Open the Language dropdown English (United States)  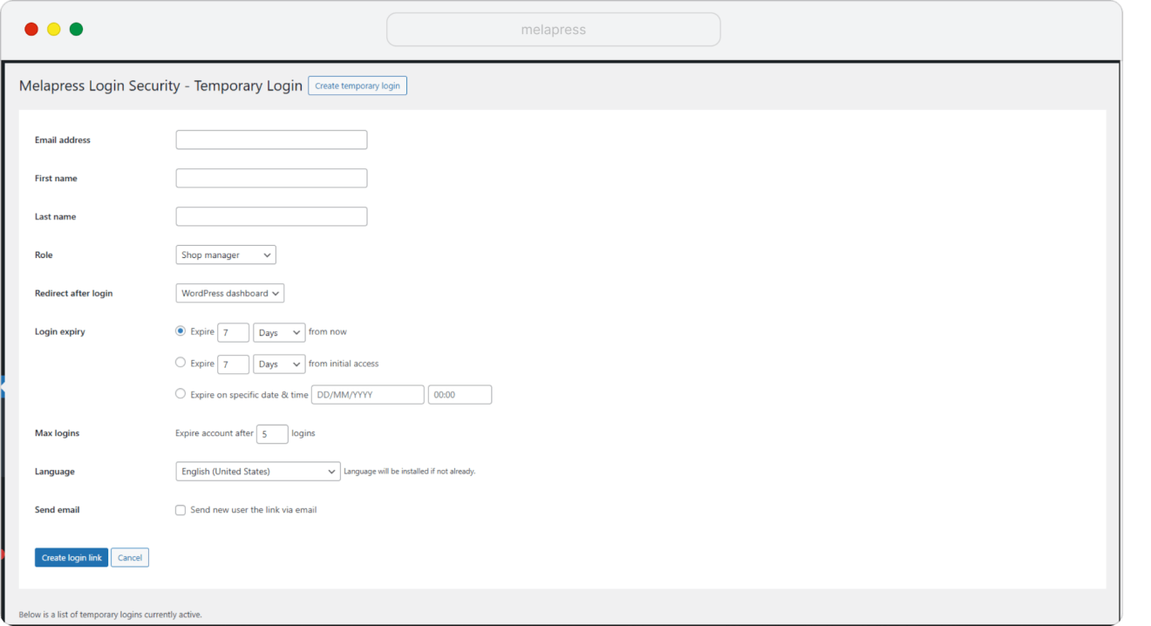[x=258, y=471]
